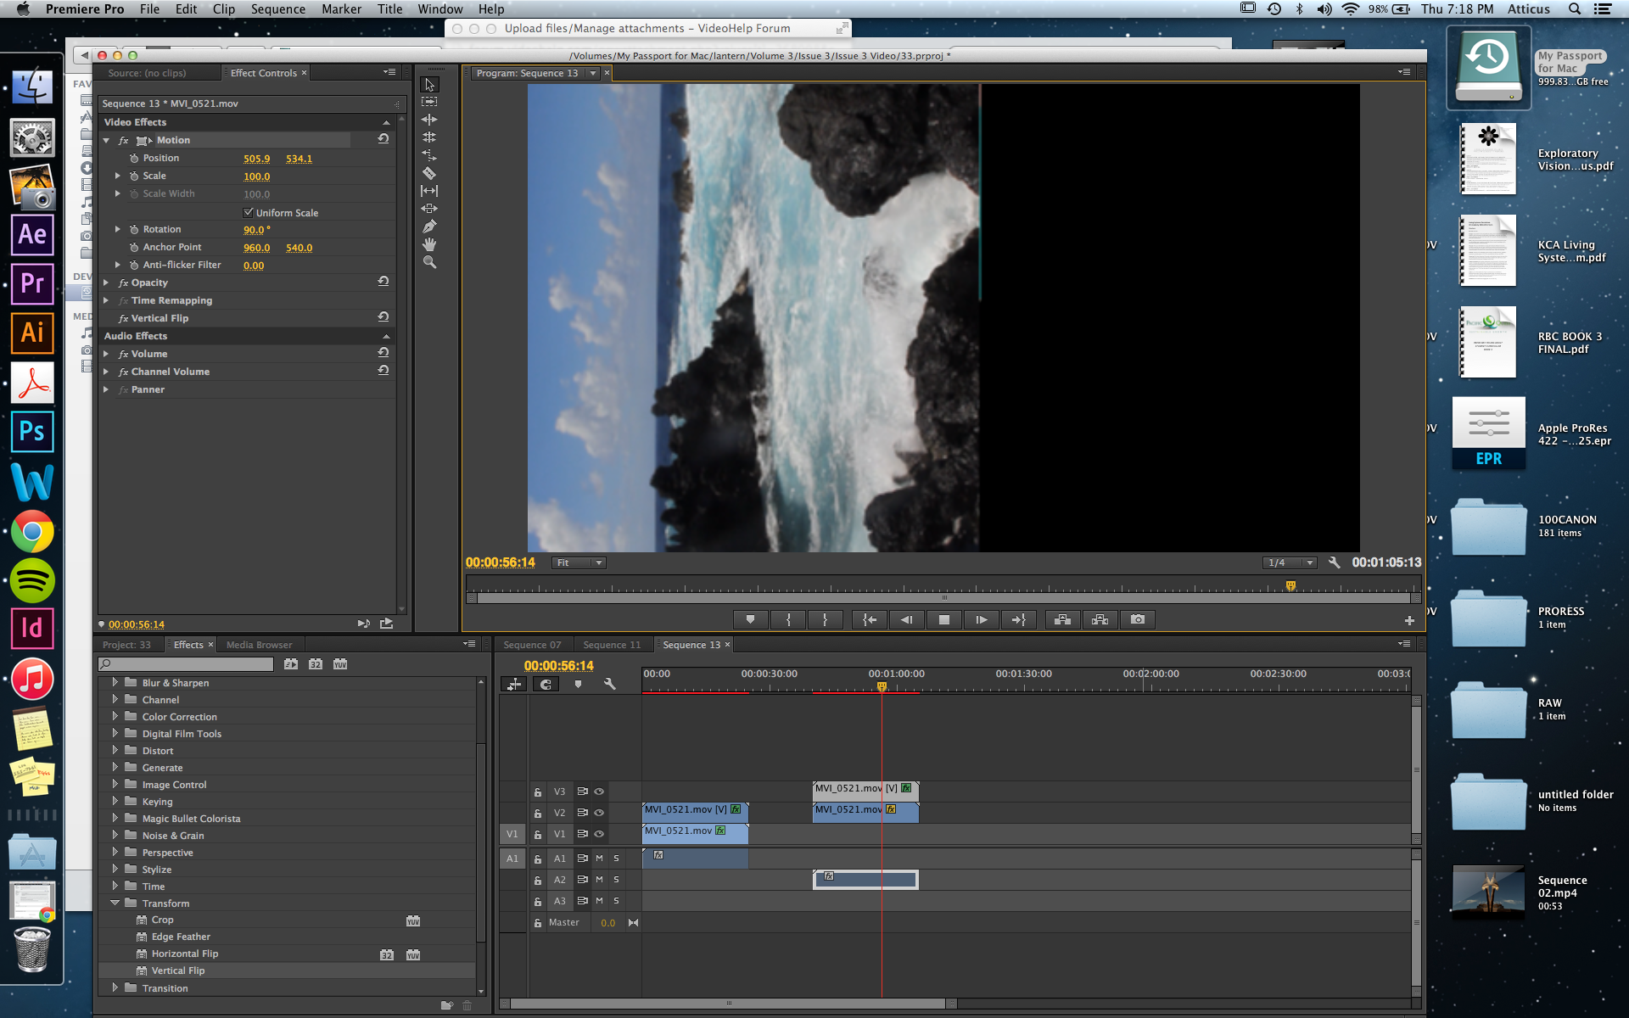Viewport: 1629px width, 1018px height.
Task: Open the Fit zoom level dropdown
Action: pyautogui.click(x=579, y=562)
